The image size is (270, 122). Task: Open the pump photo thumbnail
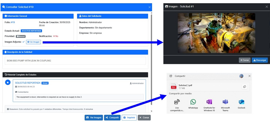coord(216,33)
